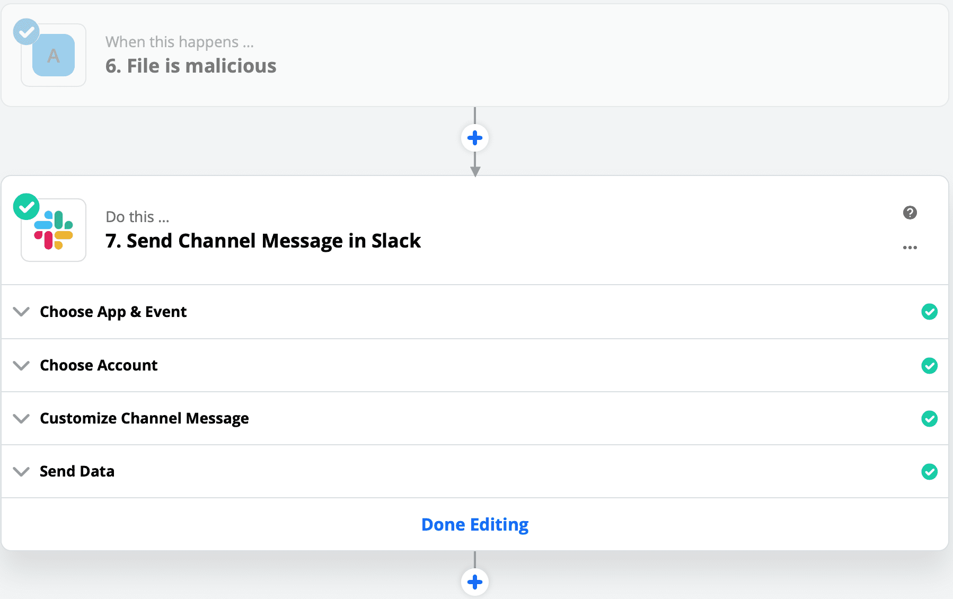953x599 pixels.
Task: Click the green checkmark beside Choose App & Event
Action: click(930, 312)
